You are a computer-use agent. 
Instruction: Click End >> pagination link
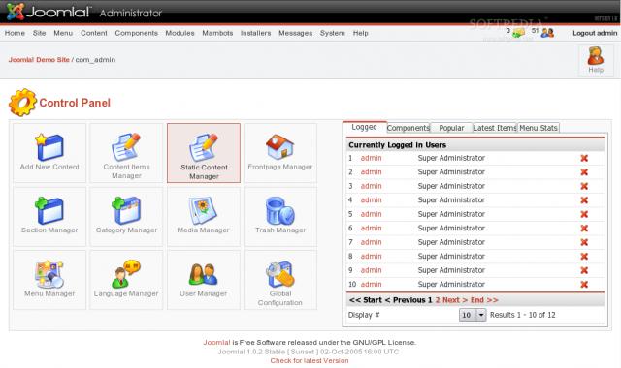[x=484, y=300]
